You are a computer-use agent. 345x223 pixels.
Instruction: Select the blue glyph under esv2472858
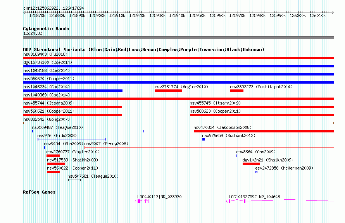pos(256,172)
